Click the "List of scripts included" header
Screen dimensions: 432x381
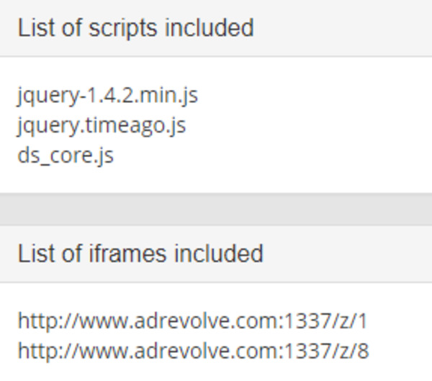coord(135,28)
